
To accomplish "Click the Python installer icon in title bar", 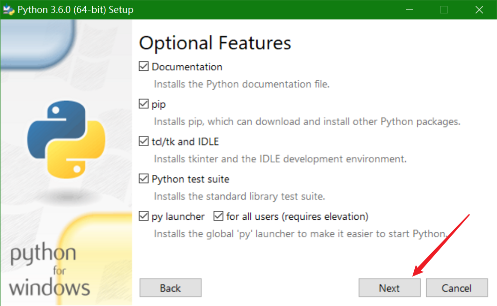I will (8, 9).
